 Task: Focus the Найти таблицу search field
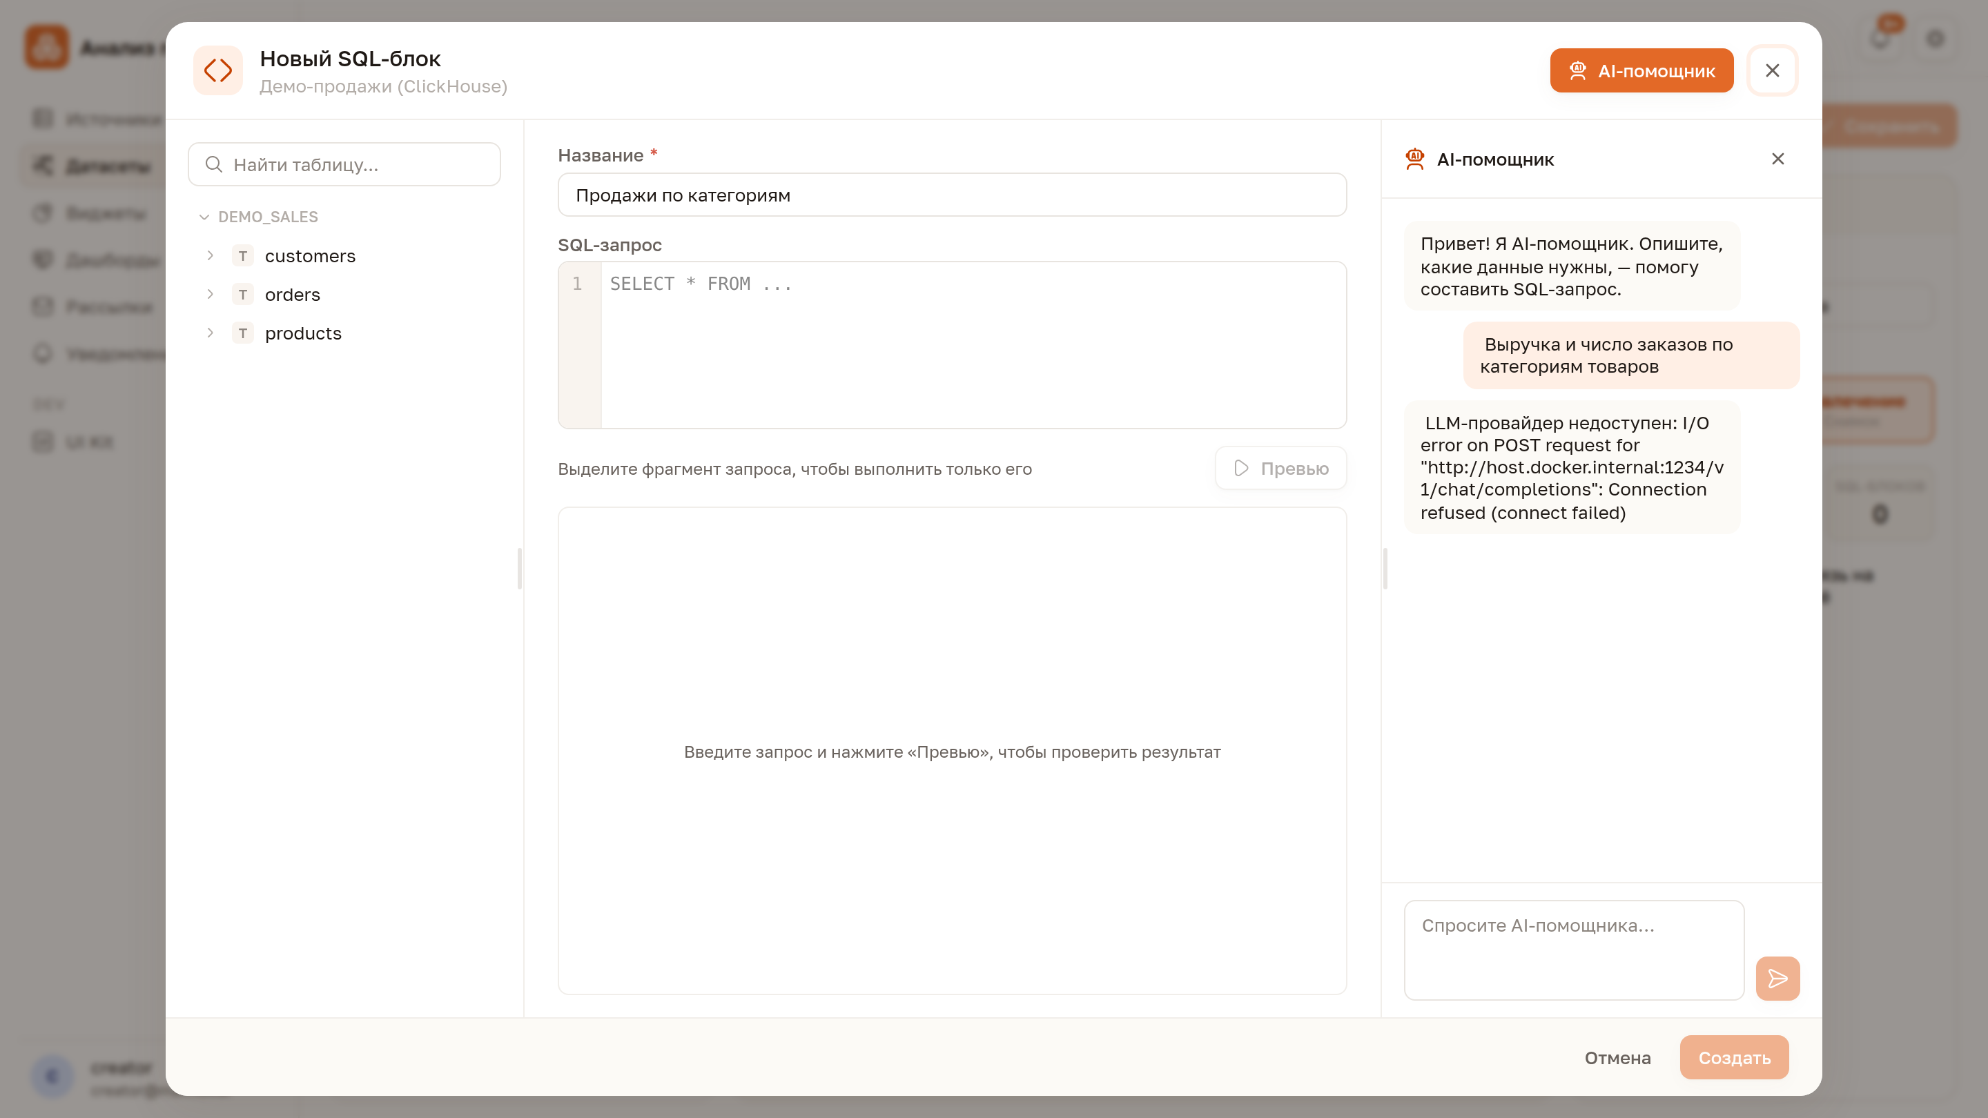[x=344, y=164]
